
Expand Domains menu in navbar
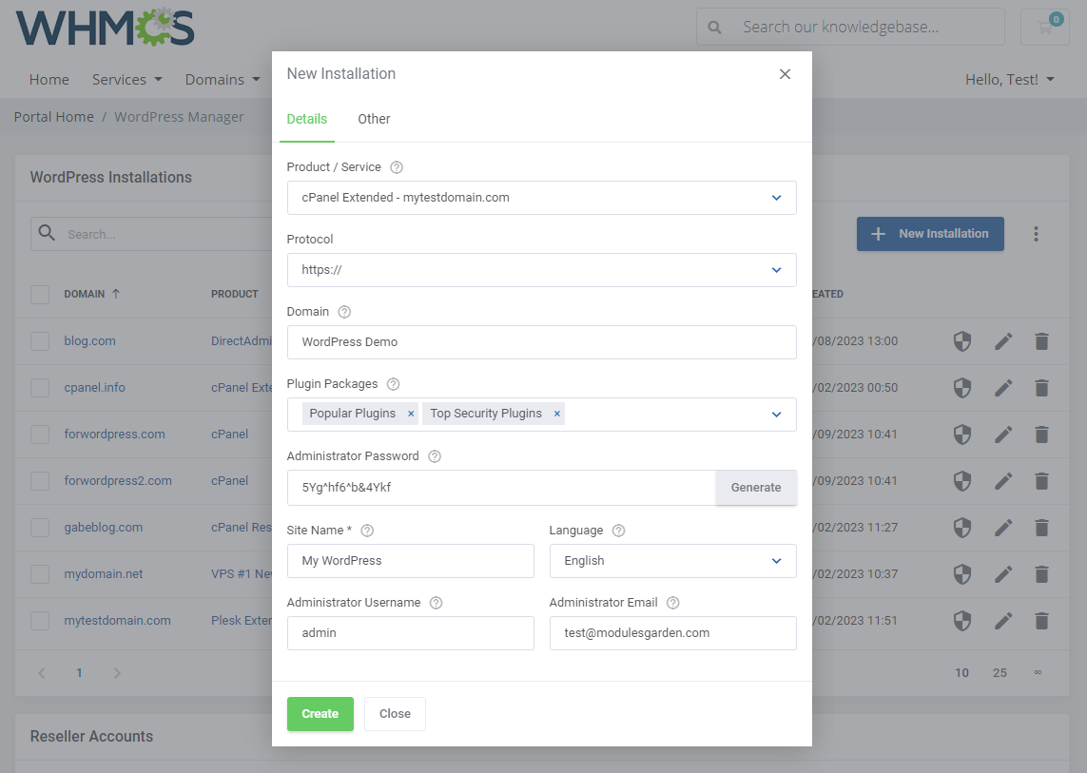(x=223, y=80)
